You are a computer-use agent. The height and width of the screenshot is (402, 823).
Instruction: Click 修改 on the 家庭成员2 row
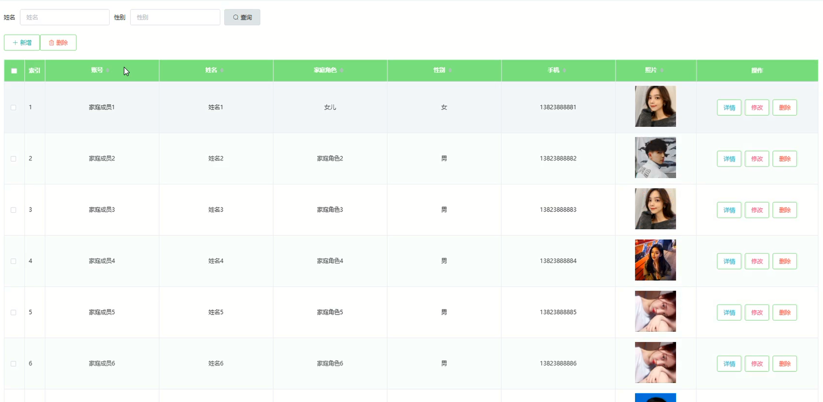(x=757, y=158)
